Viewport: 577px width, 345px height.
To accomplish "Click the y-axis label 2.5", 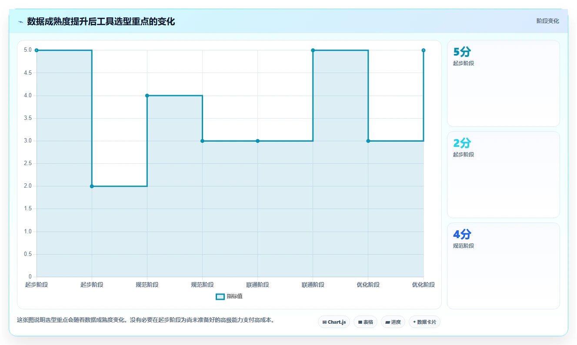I will pos(28,163).
